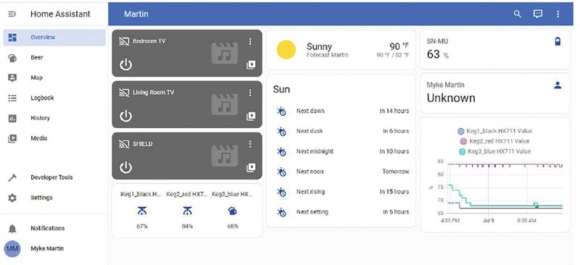The height and width of the screenshot is (265, 580).
Task: Open the Keg1_black scale icon
Action: 141,211
